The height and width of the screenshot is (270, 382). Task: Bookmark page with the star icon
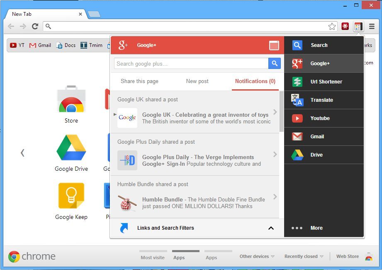[332, 26]
